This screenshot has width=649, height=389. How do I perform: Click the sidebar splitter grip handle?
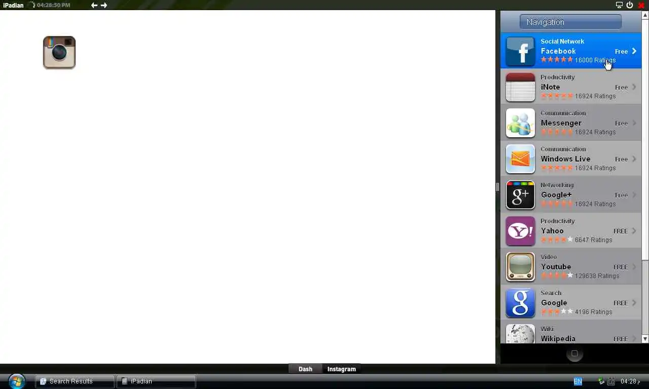click(x=498, y=187)
